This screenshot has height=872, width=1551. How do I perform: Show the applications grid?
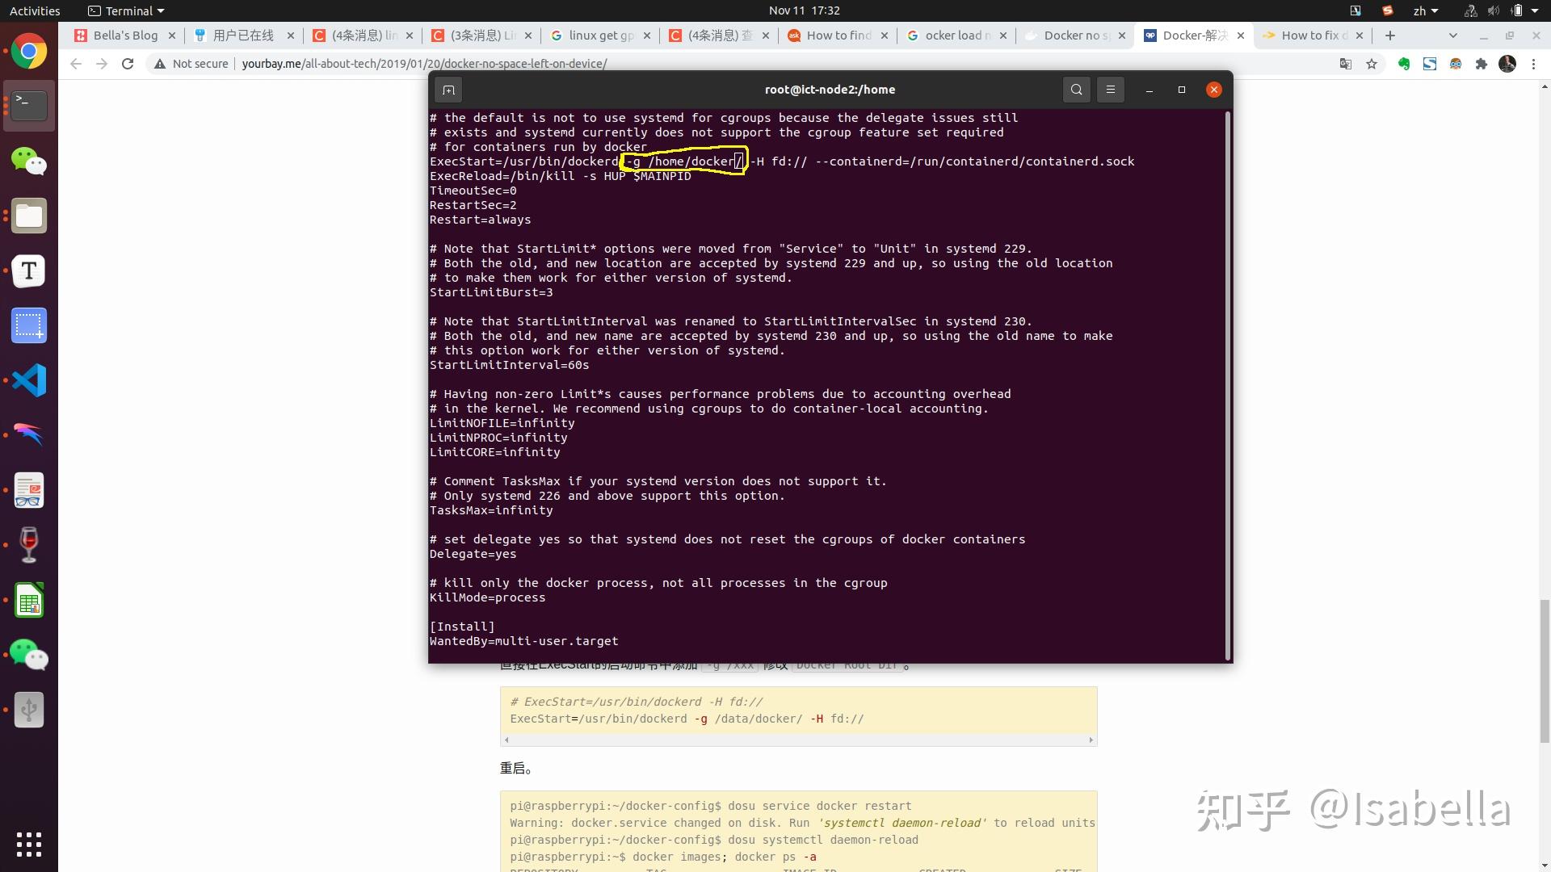coord(29,844)
